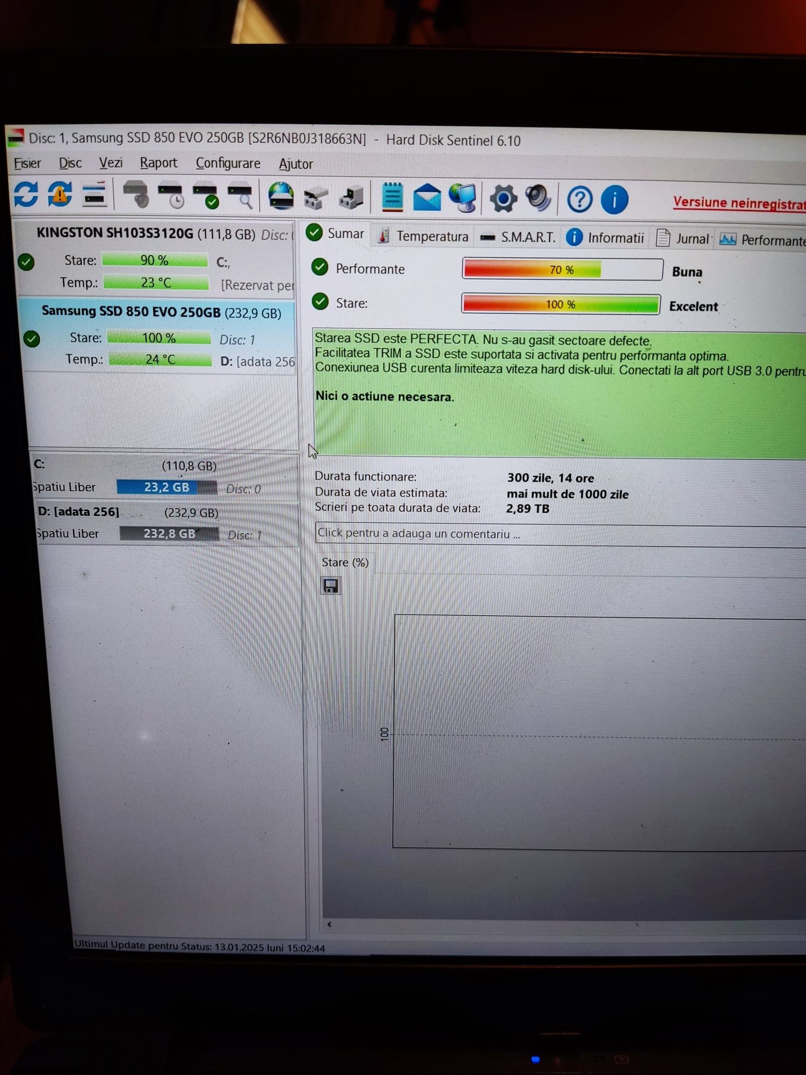Click the Hard Disk Sentinel title bar icon
The width and height of the screenshot is (806, 1075).
pyautogui.click(x=16, y=137)
